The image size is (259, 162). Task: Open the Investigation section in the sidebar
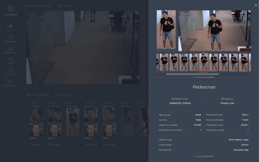tap(11, 39)
